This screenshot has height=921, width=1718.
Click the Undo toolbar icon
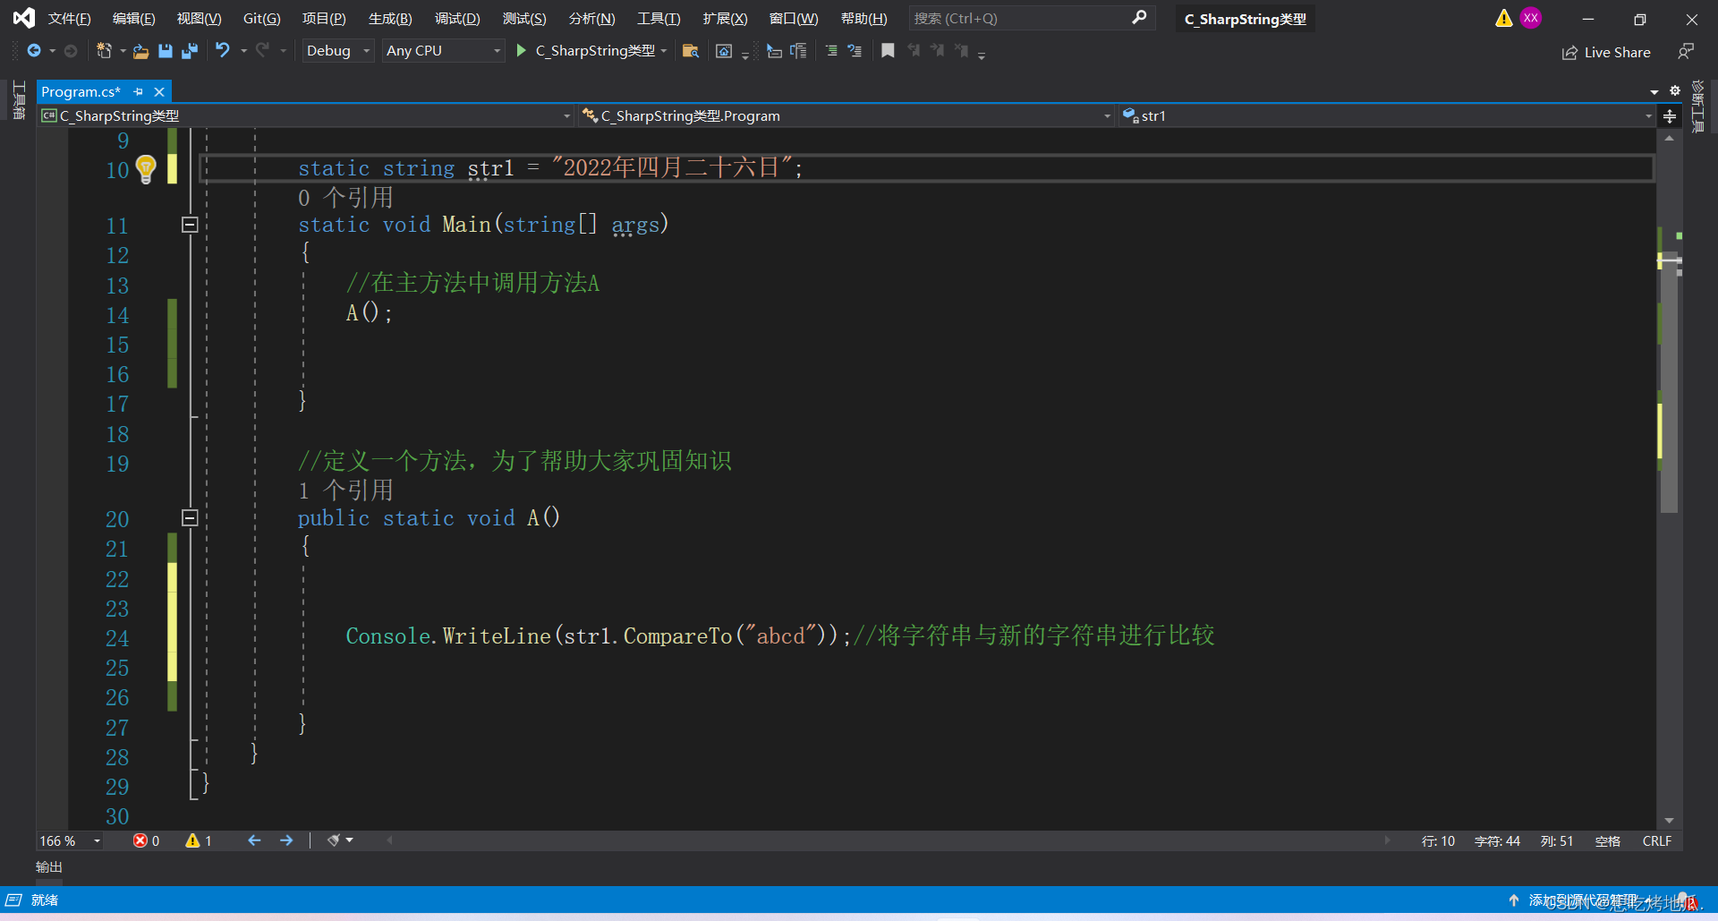224,51
